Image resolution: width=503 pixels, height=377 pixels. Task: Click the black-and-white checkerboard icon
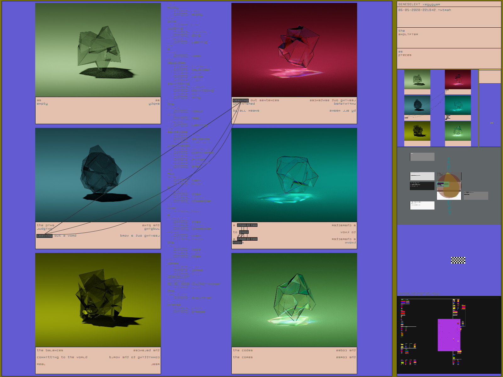pyautogui.click(x=458, y=260)
